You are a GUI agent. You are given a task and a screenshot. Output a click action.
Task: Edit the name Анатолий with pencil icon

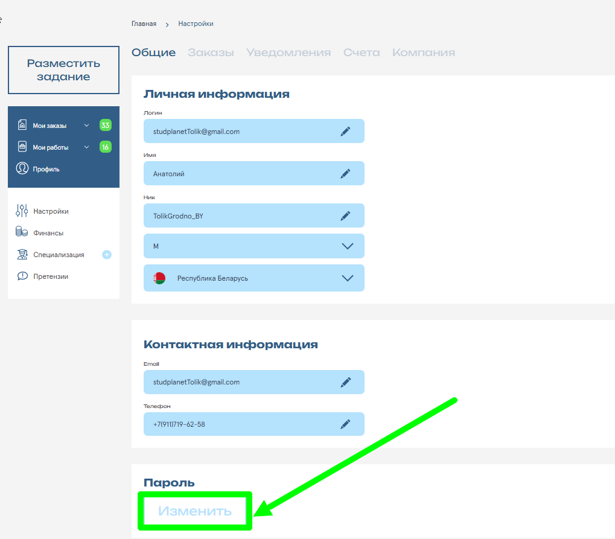click(x=345, y=173)
